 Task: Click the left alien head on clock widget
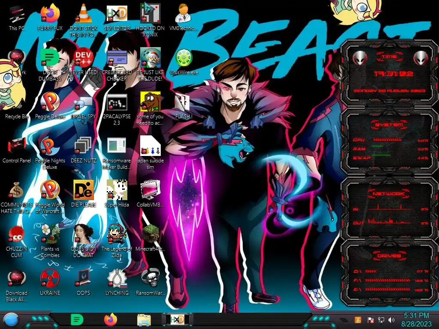point(360,58)
